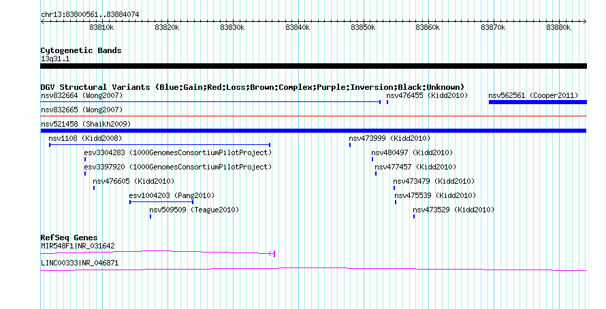Screen dimensions: 606x309
Task: Click the nsv477457 blue tick marker
Action: [376, 174]
